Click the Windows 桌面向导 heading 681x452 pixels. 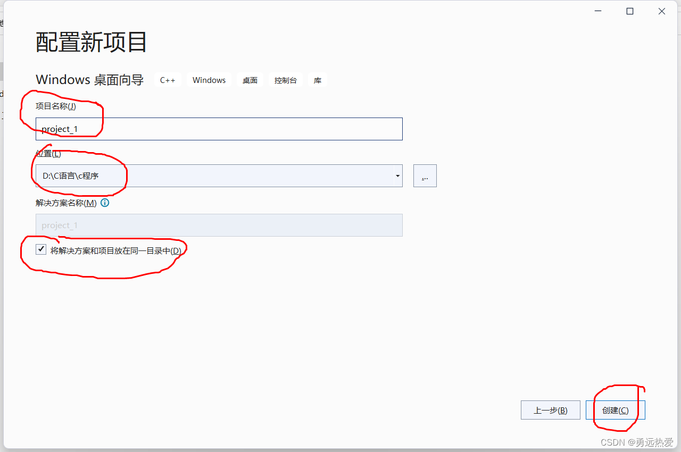(x=89, y=80)
